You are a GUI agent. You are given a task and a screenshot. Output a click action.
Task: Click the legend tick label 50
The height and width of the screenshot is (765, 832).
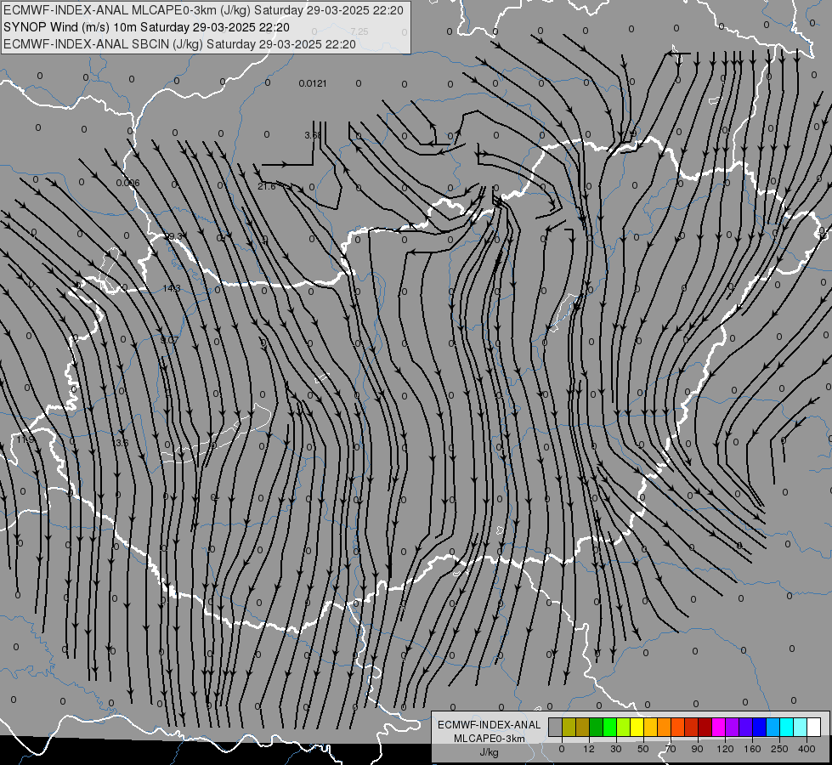point(643,750)
